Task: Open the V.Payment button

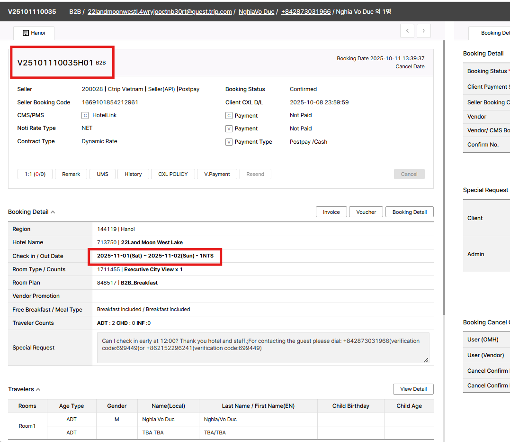Action: tap(217, 174)
